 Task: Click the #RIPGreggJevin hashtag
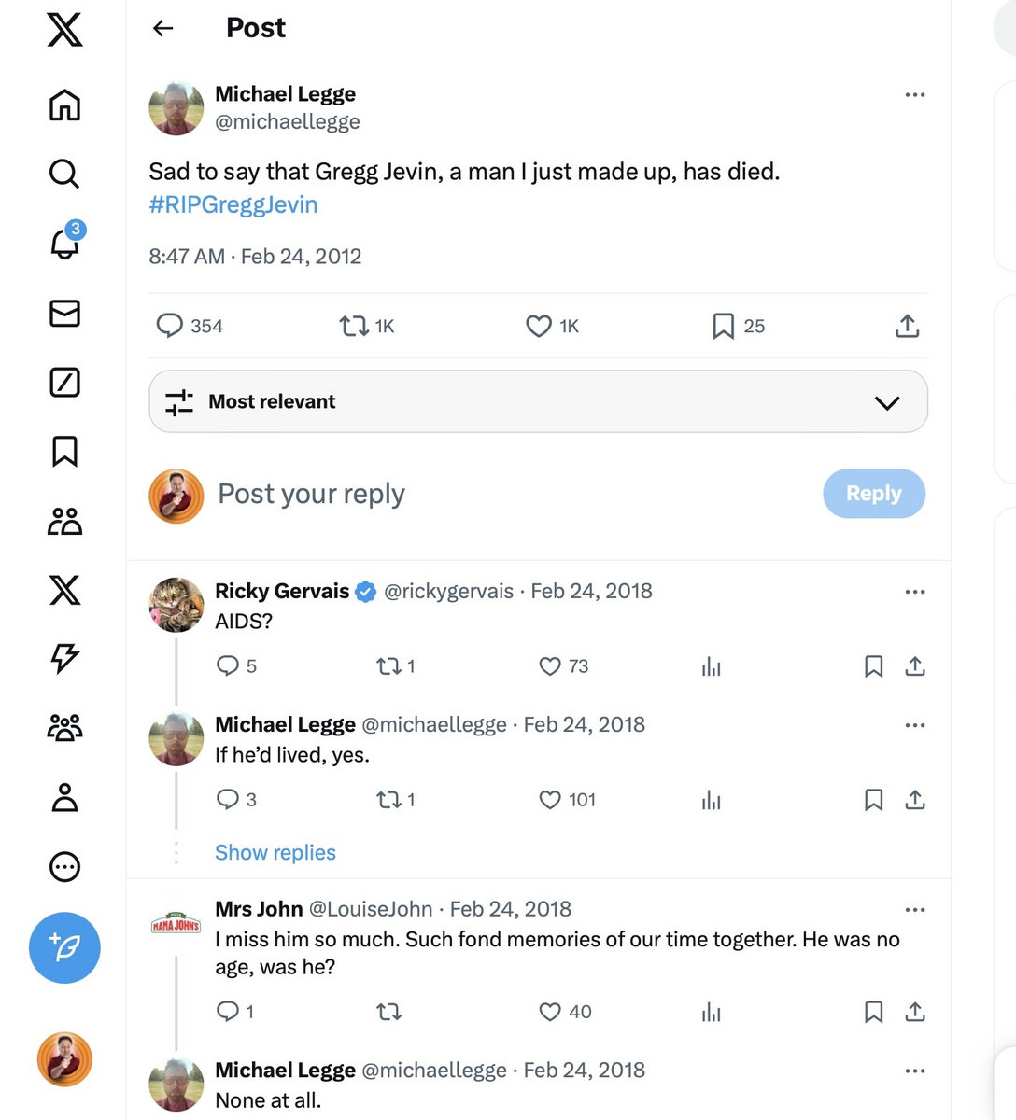pyautogui.click(x=233, y=204)
